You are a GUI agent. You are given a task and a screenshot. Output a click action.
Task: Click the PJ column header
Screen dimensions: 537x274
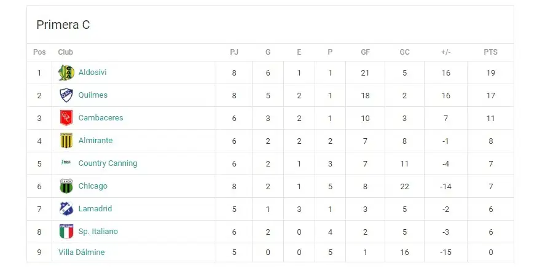tap(234, 52)
